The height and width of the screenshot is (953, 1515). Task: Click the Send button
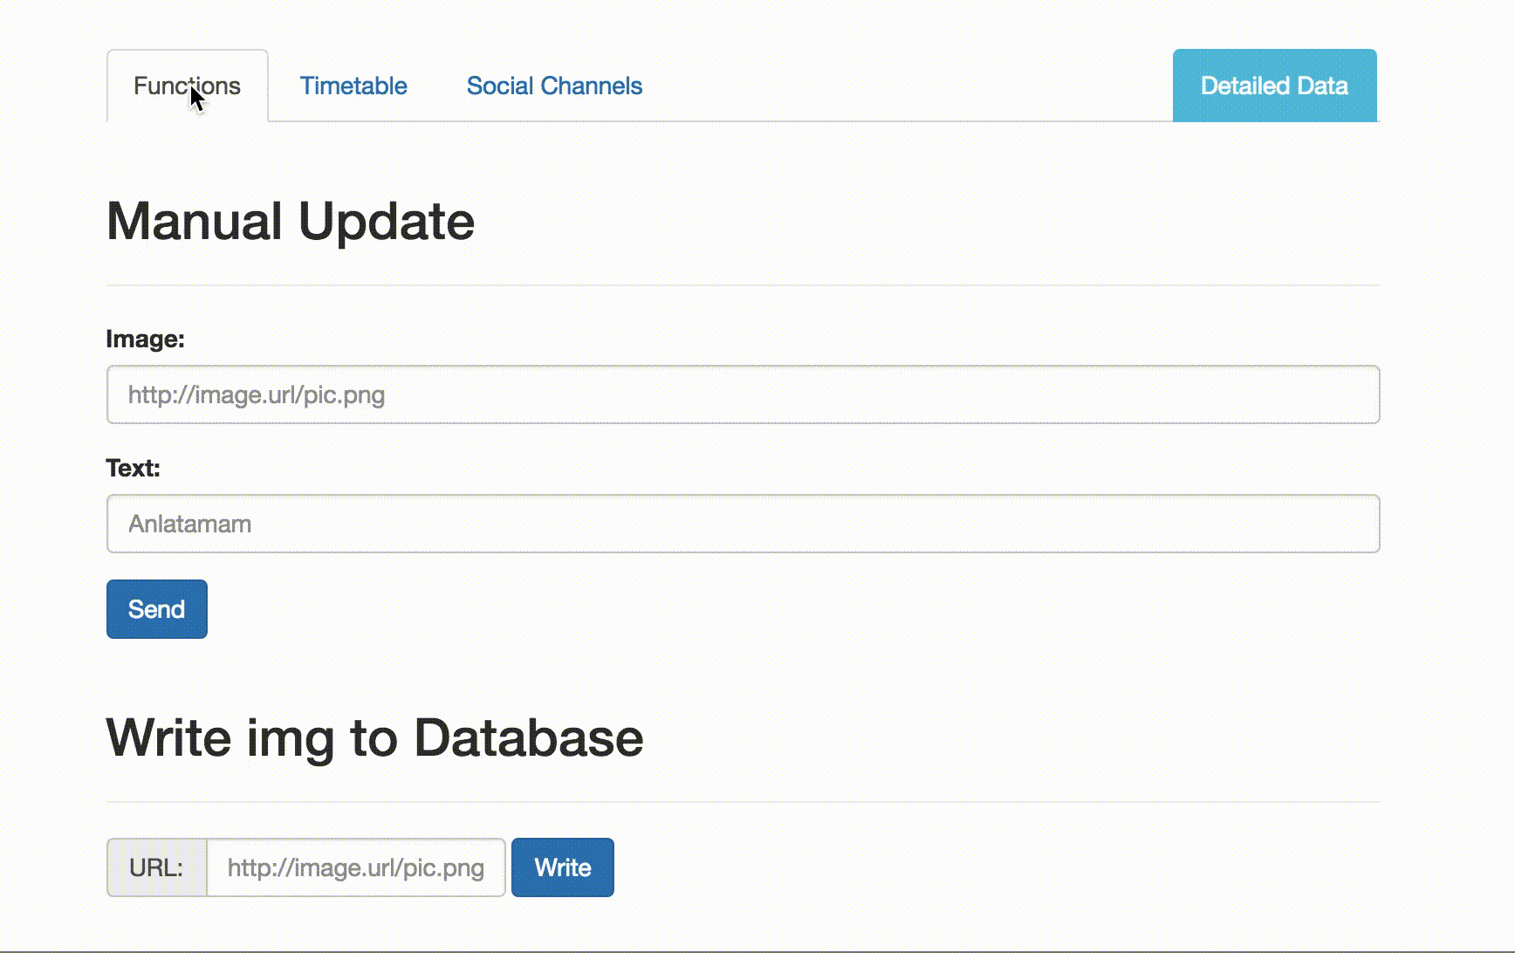point(157,609)
